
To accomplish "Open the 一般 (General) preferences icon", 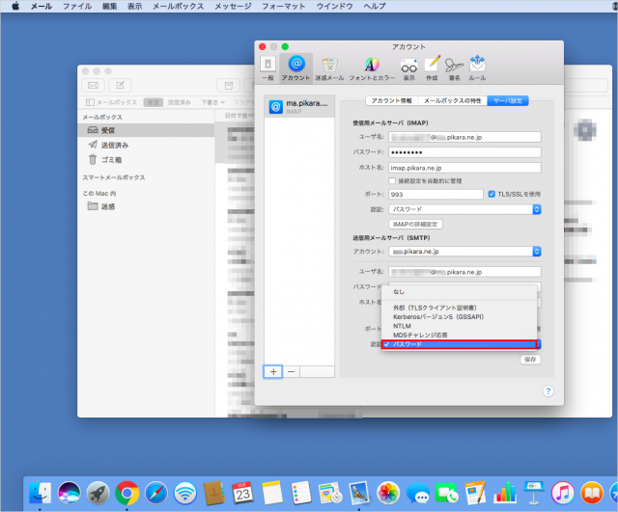I will tap(269, 67).
